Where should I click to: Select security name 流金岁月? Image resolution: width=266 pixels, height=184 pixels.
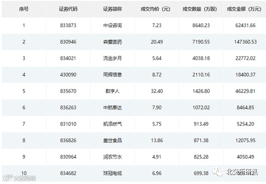(x=113, y=58)
